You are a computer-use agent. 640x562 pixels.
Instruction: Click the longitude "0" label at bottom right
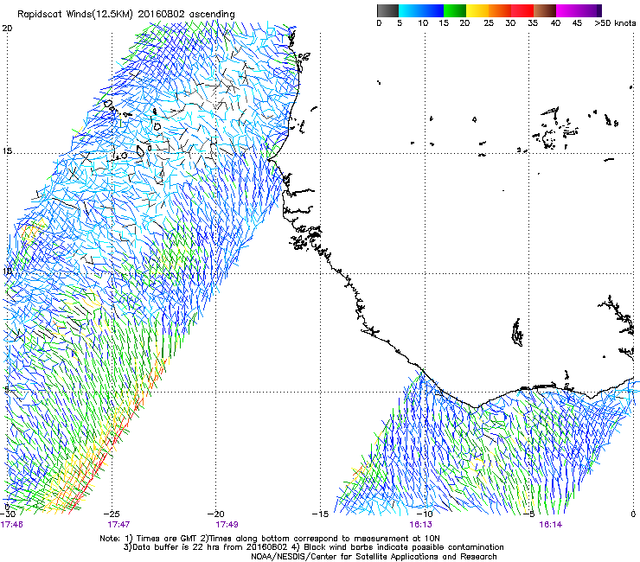633,514
